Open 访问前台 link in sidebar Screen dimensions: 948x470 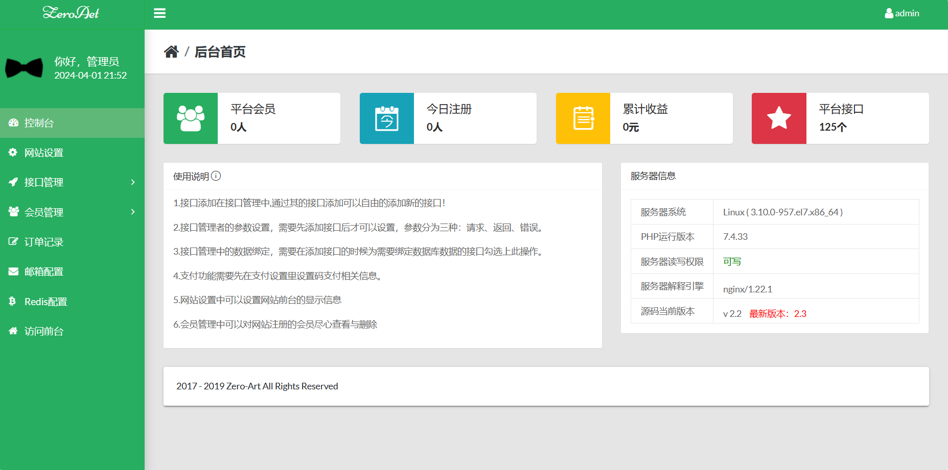coord(72,331)
